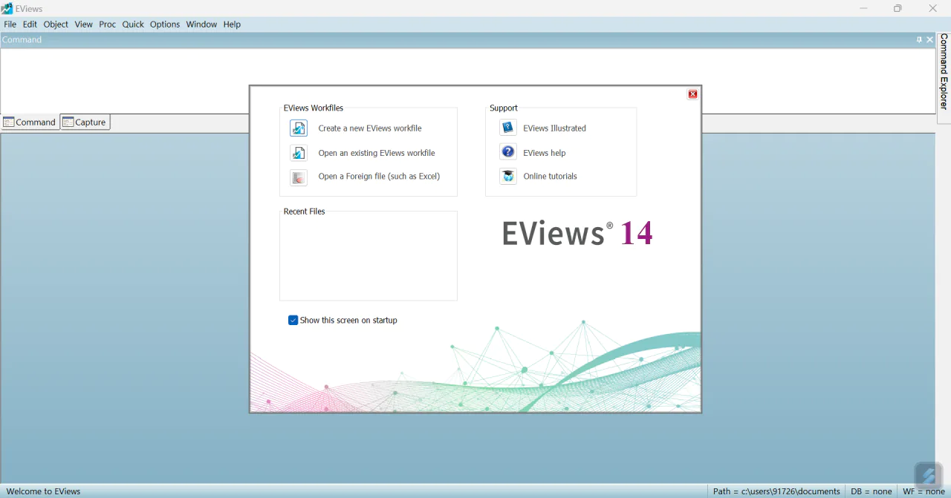
Task: Click the DB = none status entry
Action: pos(872,491)
